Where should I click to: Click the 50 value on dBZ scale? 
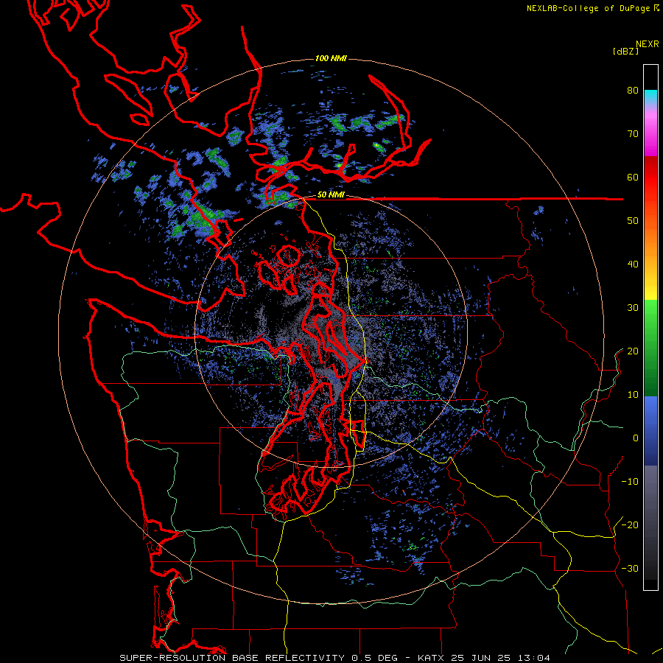(x=633, y=221)
